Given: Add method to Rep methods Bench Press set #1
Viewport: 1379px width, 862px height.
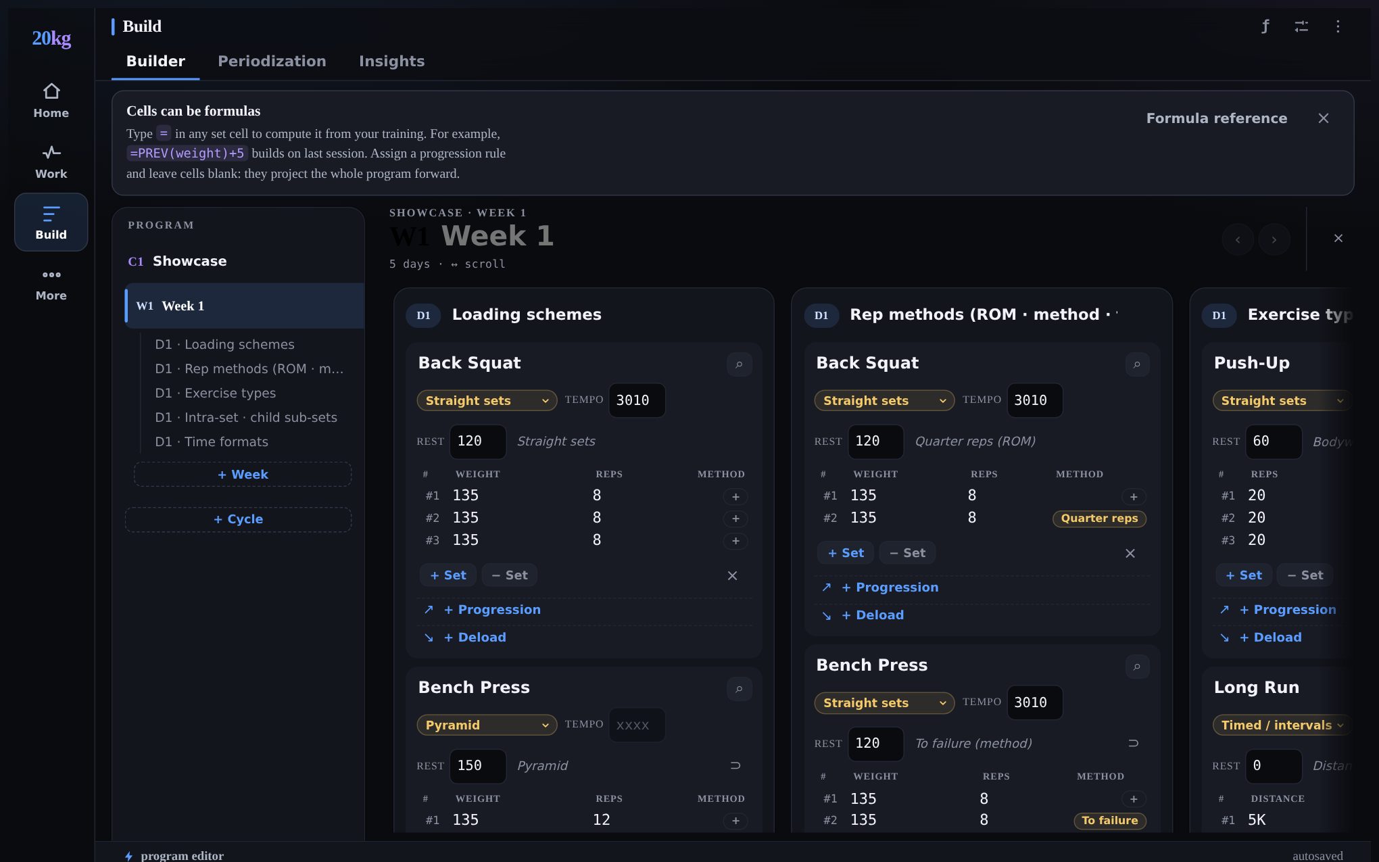Looking at the screenshot, I should pos(1134,798).
